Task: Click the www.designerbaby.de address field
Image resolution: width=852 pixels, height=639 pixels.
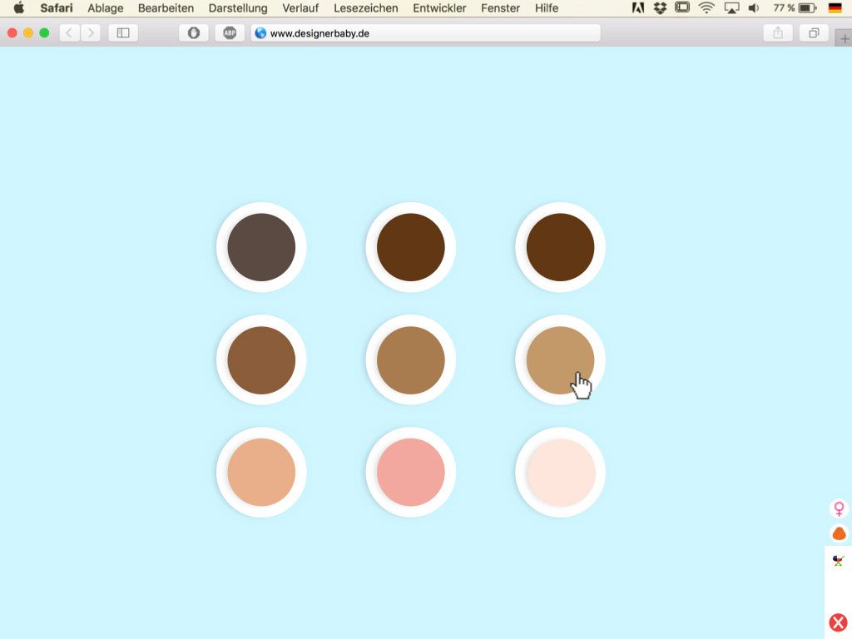Action: coord(425,33)
